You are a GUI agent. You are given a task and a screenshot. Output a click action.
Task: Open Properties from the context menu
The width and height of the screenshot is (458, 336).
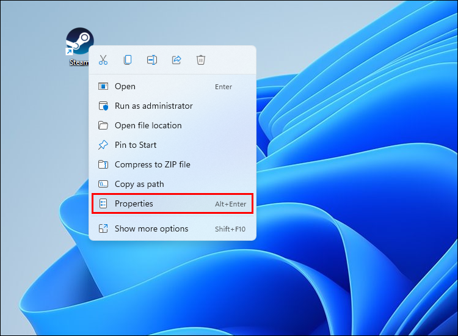pos(172,203)
